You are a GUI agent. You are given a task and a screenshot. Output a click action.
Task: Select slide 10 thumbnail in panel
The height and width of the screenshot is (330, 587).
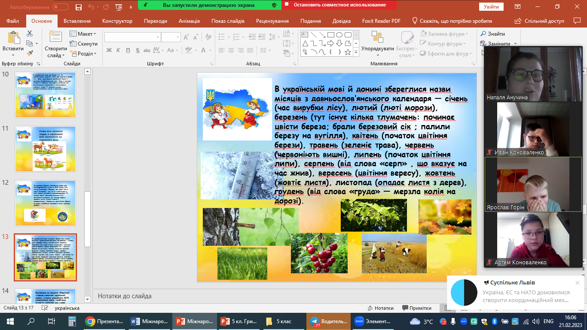coord(46,95)
